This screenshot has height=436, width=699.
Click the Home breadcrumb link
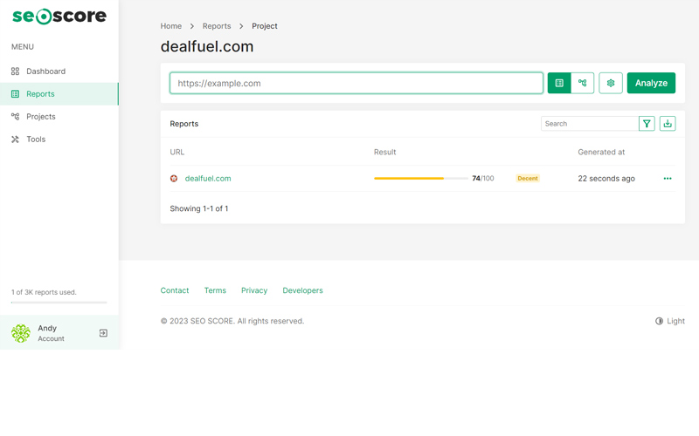pos(171,26)
